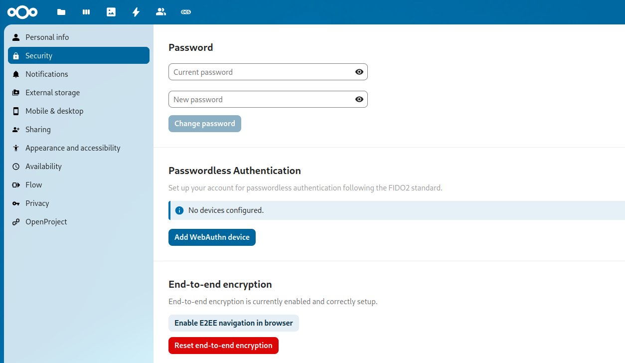This screenshot has width=625, height=363.
Task: Enable E2EE navigation in browser
Action: pyautogui.click(x=233, y=323)
